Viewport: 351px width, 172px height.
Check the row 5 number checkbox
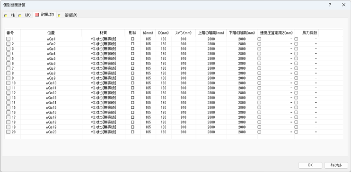coord(9,58)
